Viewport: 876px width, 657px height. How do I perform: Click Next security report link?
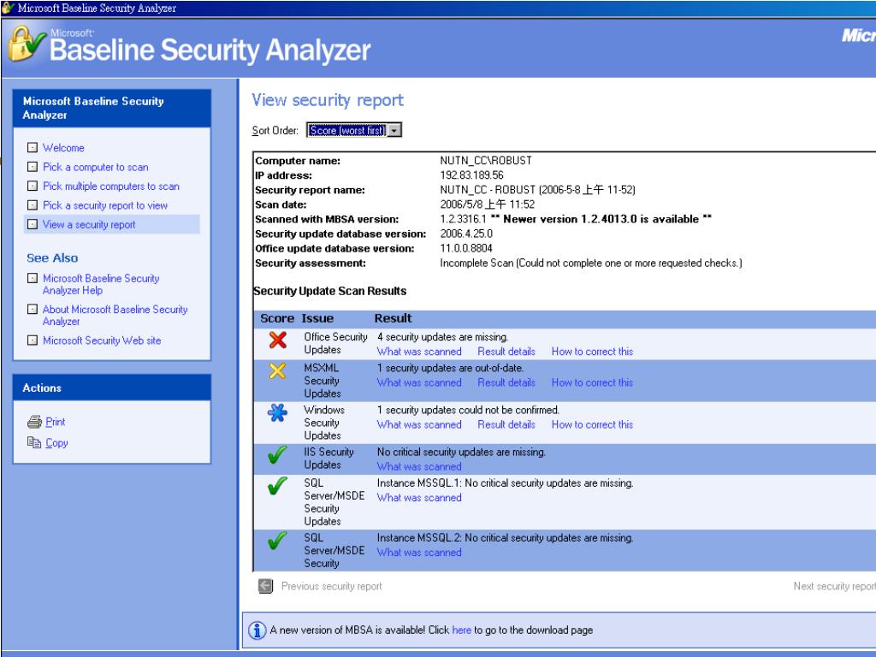click(834, 586)
